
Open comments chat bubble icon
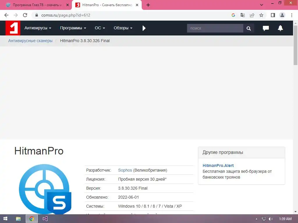pos(266,28)
